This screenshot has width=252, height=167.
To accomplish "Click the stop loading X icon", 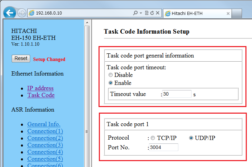I will pyautogui.click(x=158, y=13).
